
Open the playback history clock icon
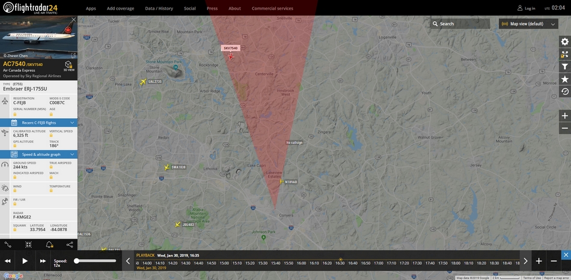565,91
